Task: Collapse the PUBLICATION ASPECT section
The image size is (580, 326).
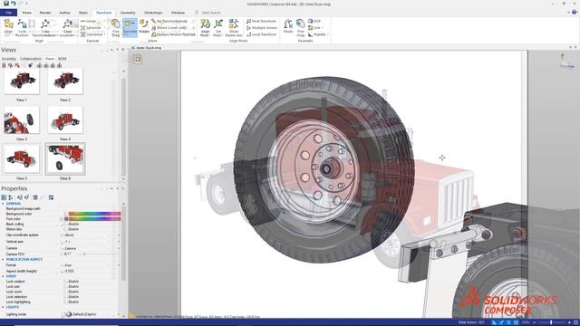Action: click(x=3, y=260)
